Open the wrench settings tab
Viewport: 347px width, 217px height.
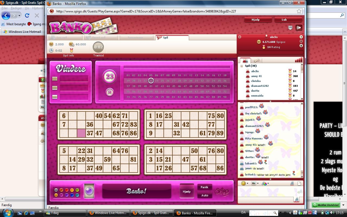tap(256, 60)
